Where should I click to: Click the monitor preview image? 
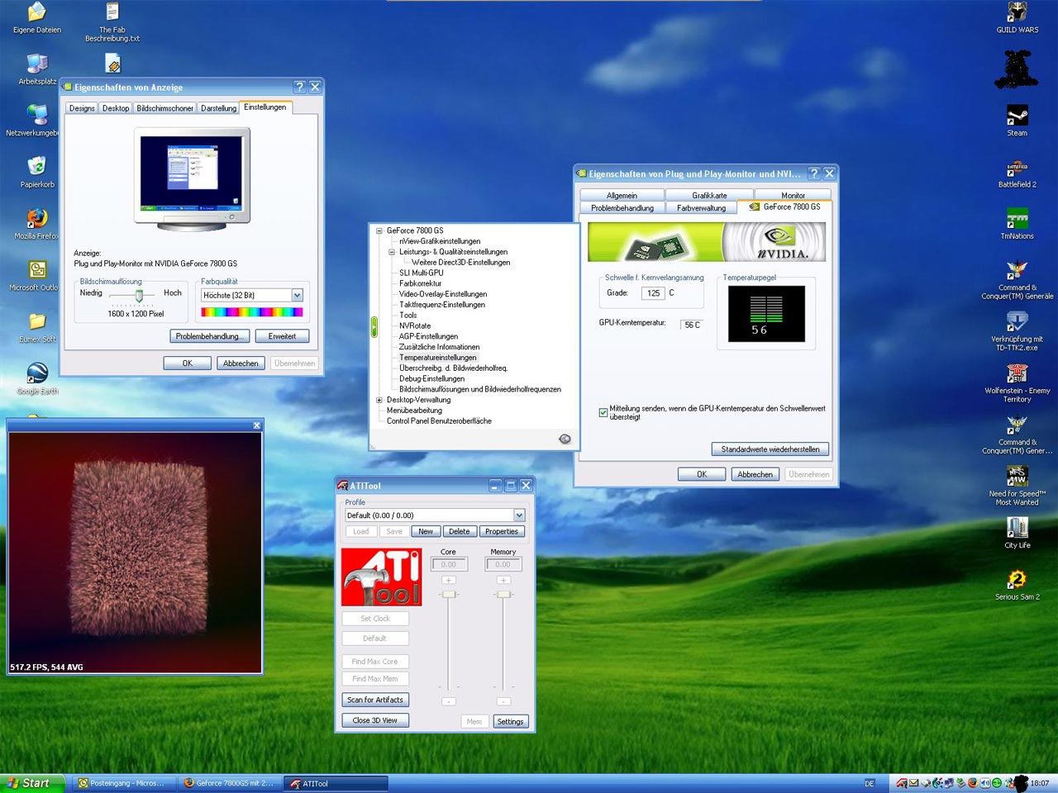coord(192,179)
